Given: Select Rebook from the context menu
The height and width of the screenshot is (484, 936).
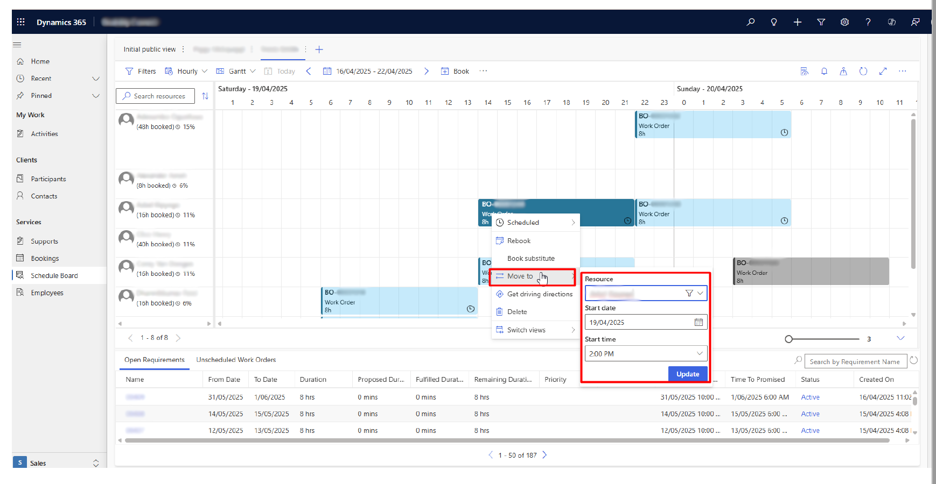Looking at the screenshot, I should 519,241.
